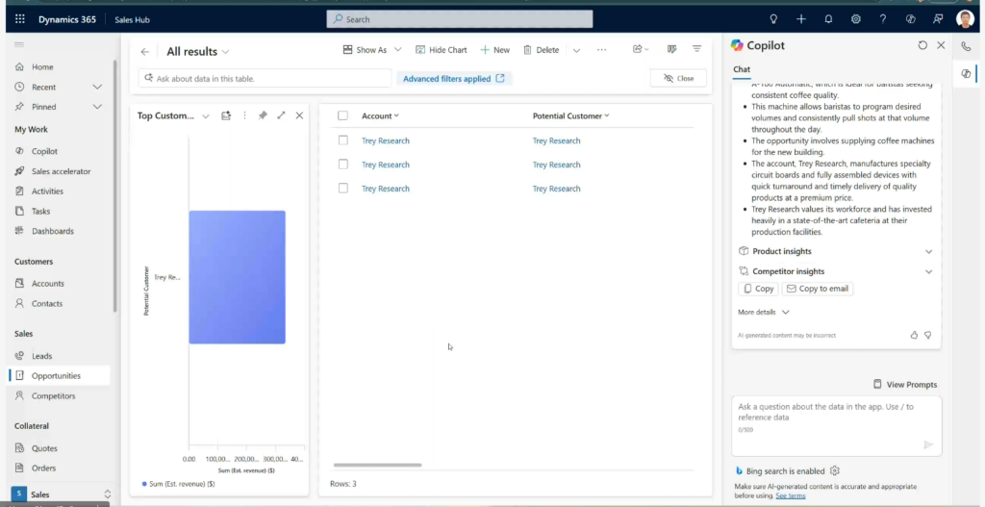Check the third Trey Research row checkbox
985x507 pixels.
(343, 188)
